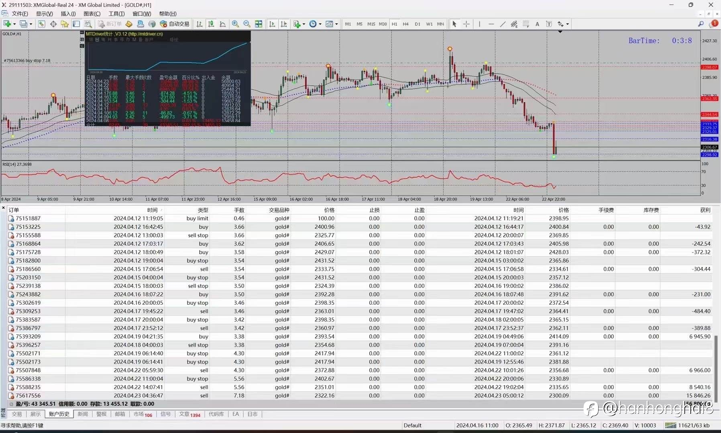
Task: Open the Strategy Tester icon
Action: point(88,24)
